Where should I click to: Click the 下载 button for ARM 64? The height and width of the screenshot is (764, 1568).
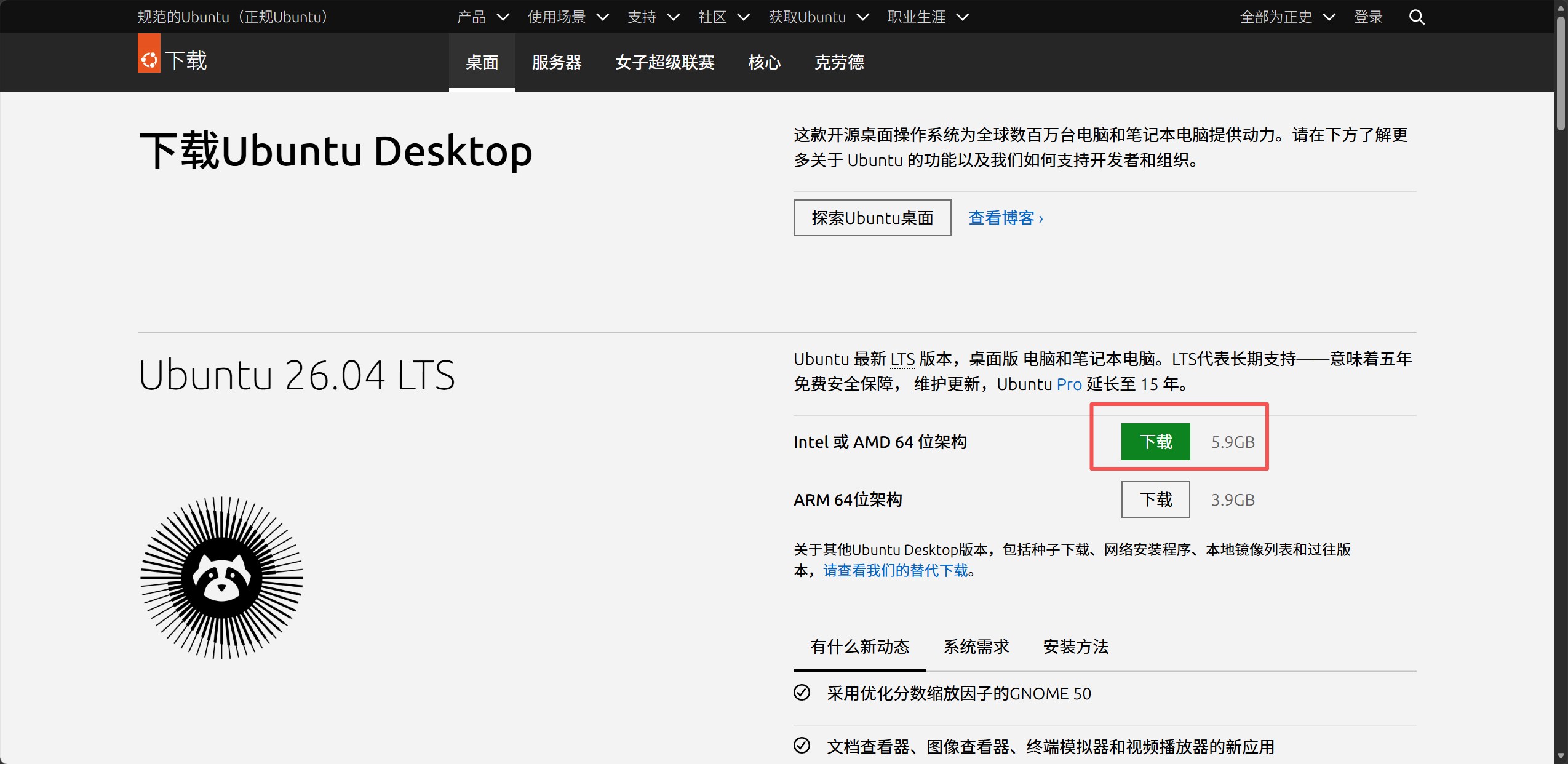pyautogui.click(x=1155, y=499)
